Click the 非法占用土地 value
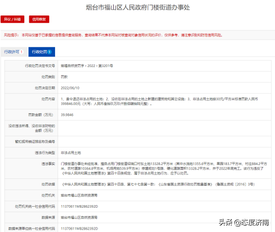Screen dimensions: 275x232 click(71, 153)
